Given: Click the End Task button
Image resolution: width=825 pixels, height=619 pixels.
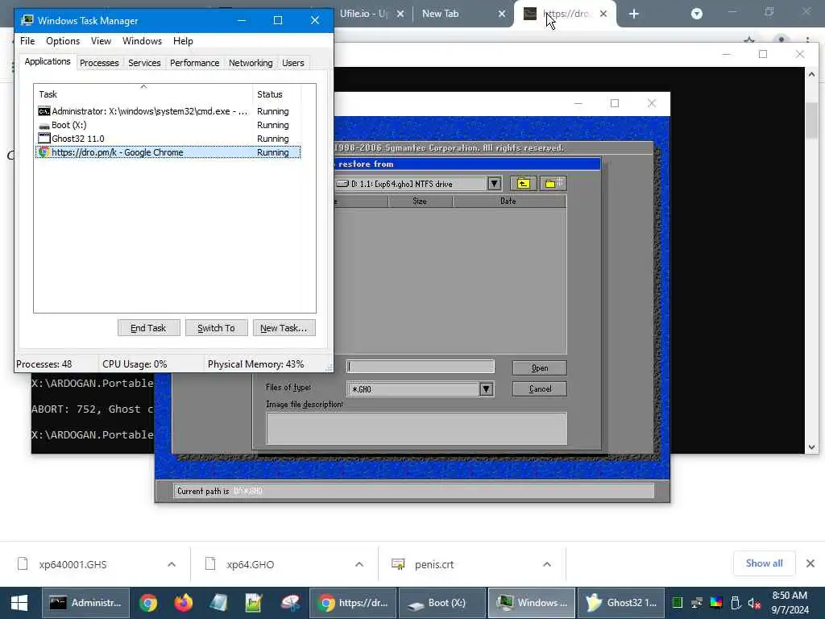Looking at the screenshot, I should 148,328.
